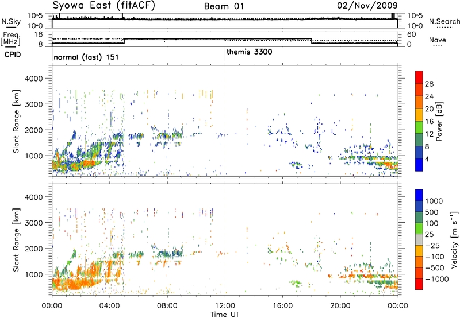Image resolution: width=460 pixels, height=318 pixels.
Task: Click the 12:00 time tick label
Action: 225,306
